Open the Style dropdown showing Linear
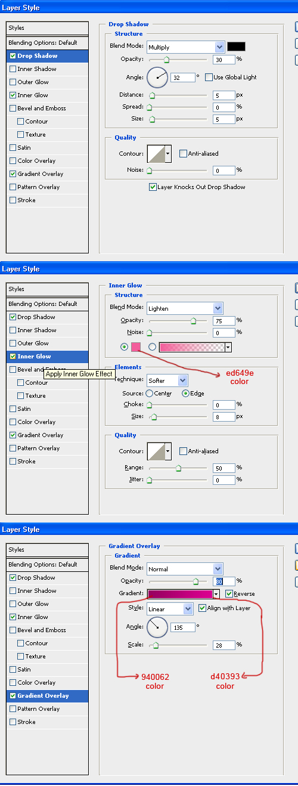Screen dimensions: 298x786 point(170,609)
